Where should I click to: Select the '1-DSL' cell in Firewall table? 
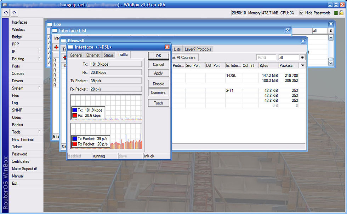(x=233, y=76)
